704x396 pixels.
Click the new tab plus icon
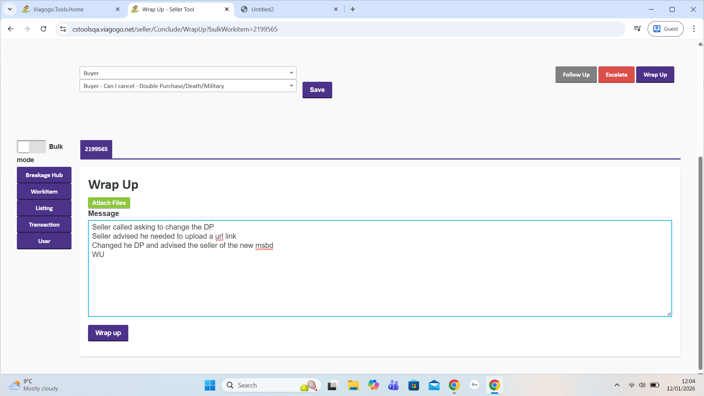coord(353,9)
